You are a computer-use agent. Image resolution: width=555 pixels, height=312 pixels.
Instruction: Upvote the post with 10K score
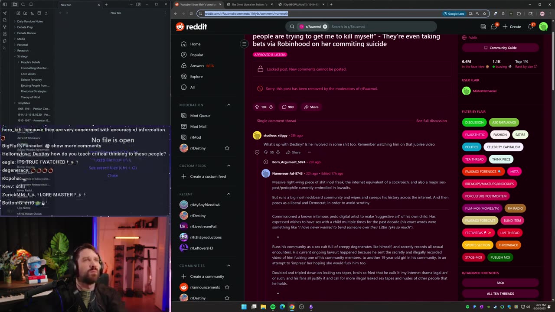coord(257,107)
